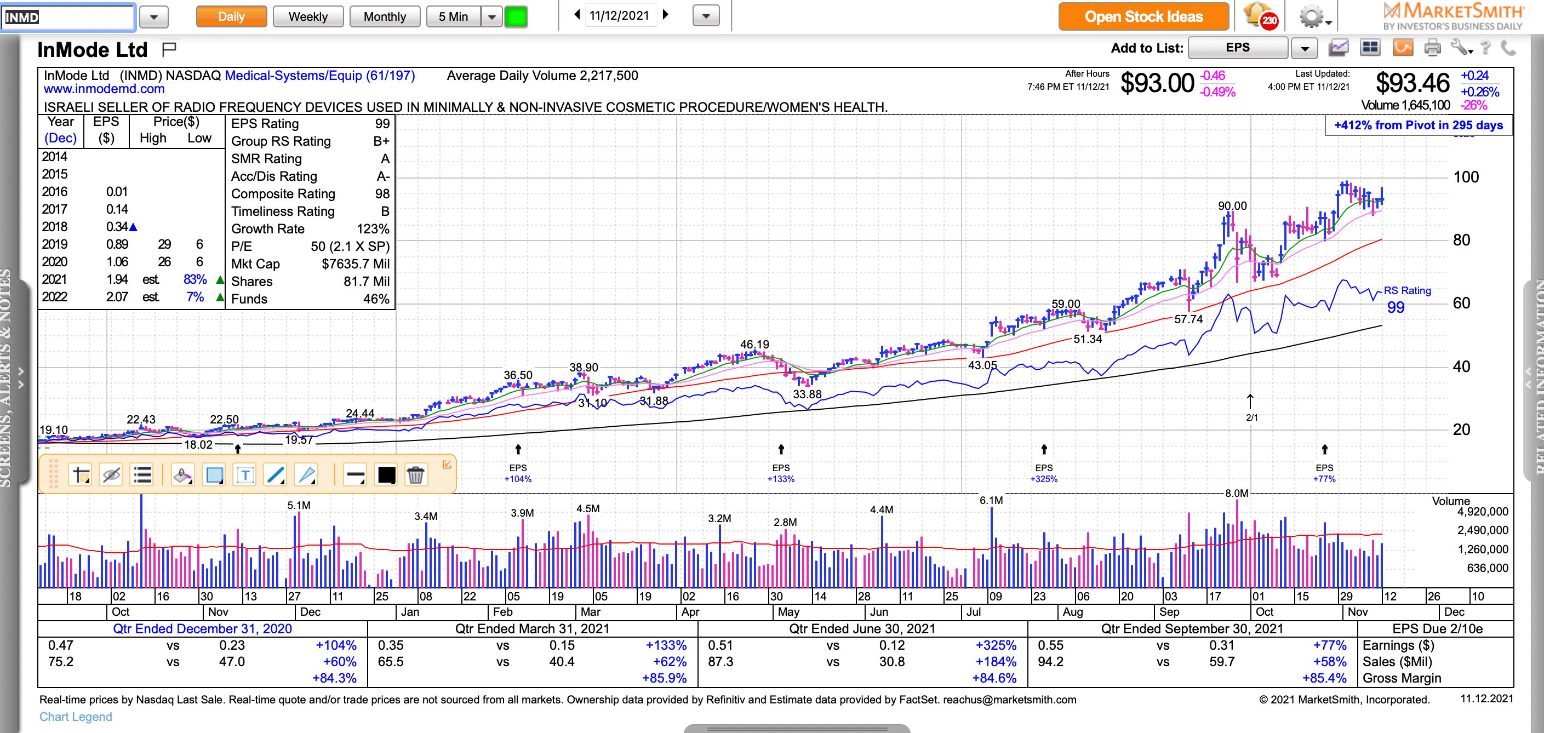Switch to the Weekly chart
Screen dimensions: 1544x733
[x=308, y=16]
